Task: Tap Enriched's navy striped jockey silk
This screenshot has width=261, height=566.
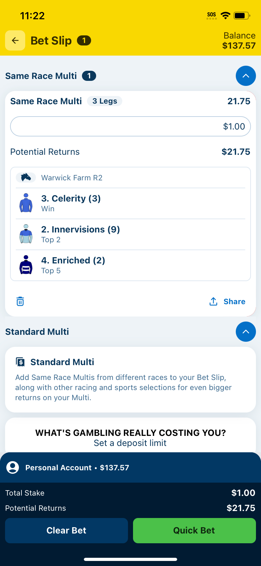Action: tap(26, 265)
